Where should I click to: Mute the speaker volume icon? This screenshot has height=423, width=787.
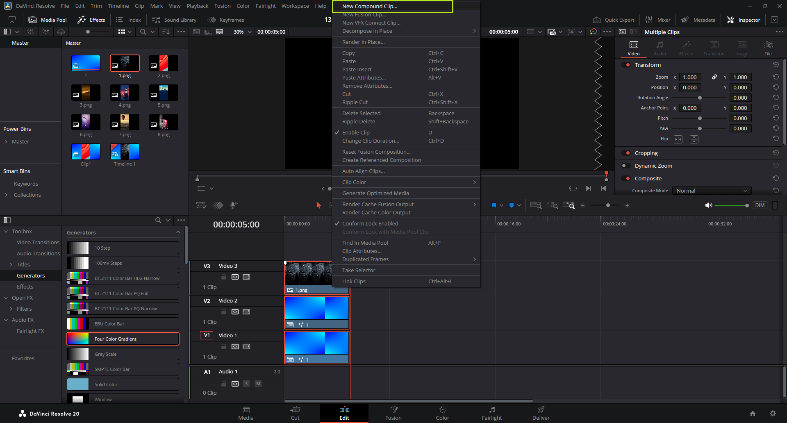708,205
